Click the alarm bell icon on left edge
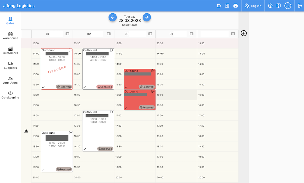Image resolution: width=304 pixels, height=183 pixels. click(x=26, y=131)
